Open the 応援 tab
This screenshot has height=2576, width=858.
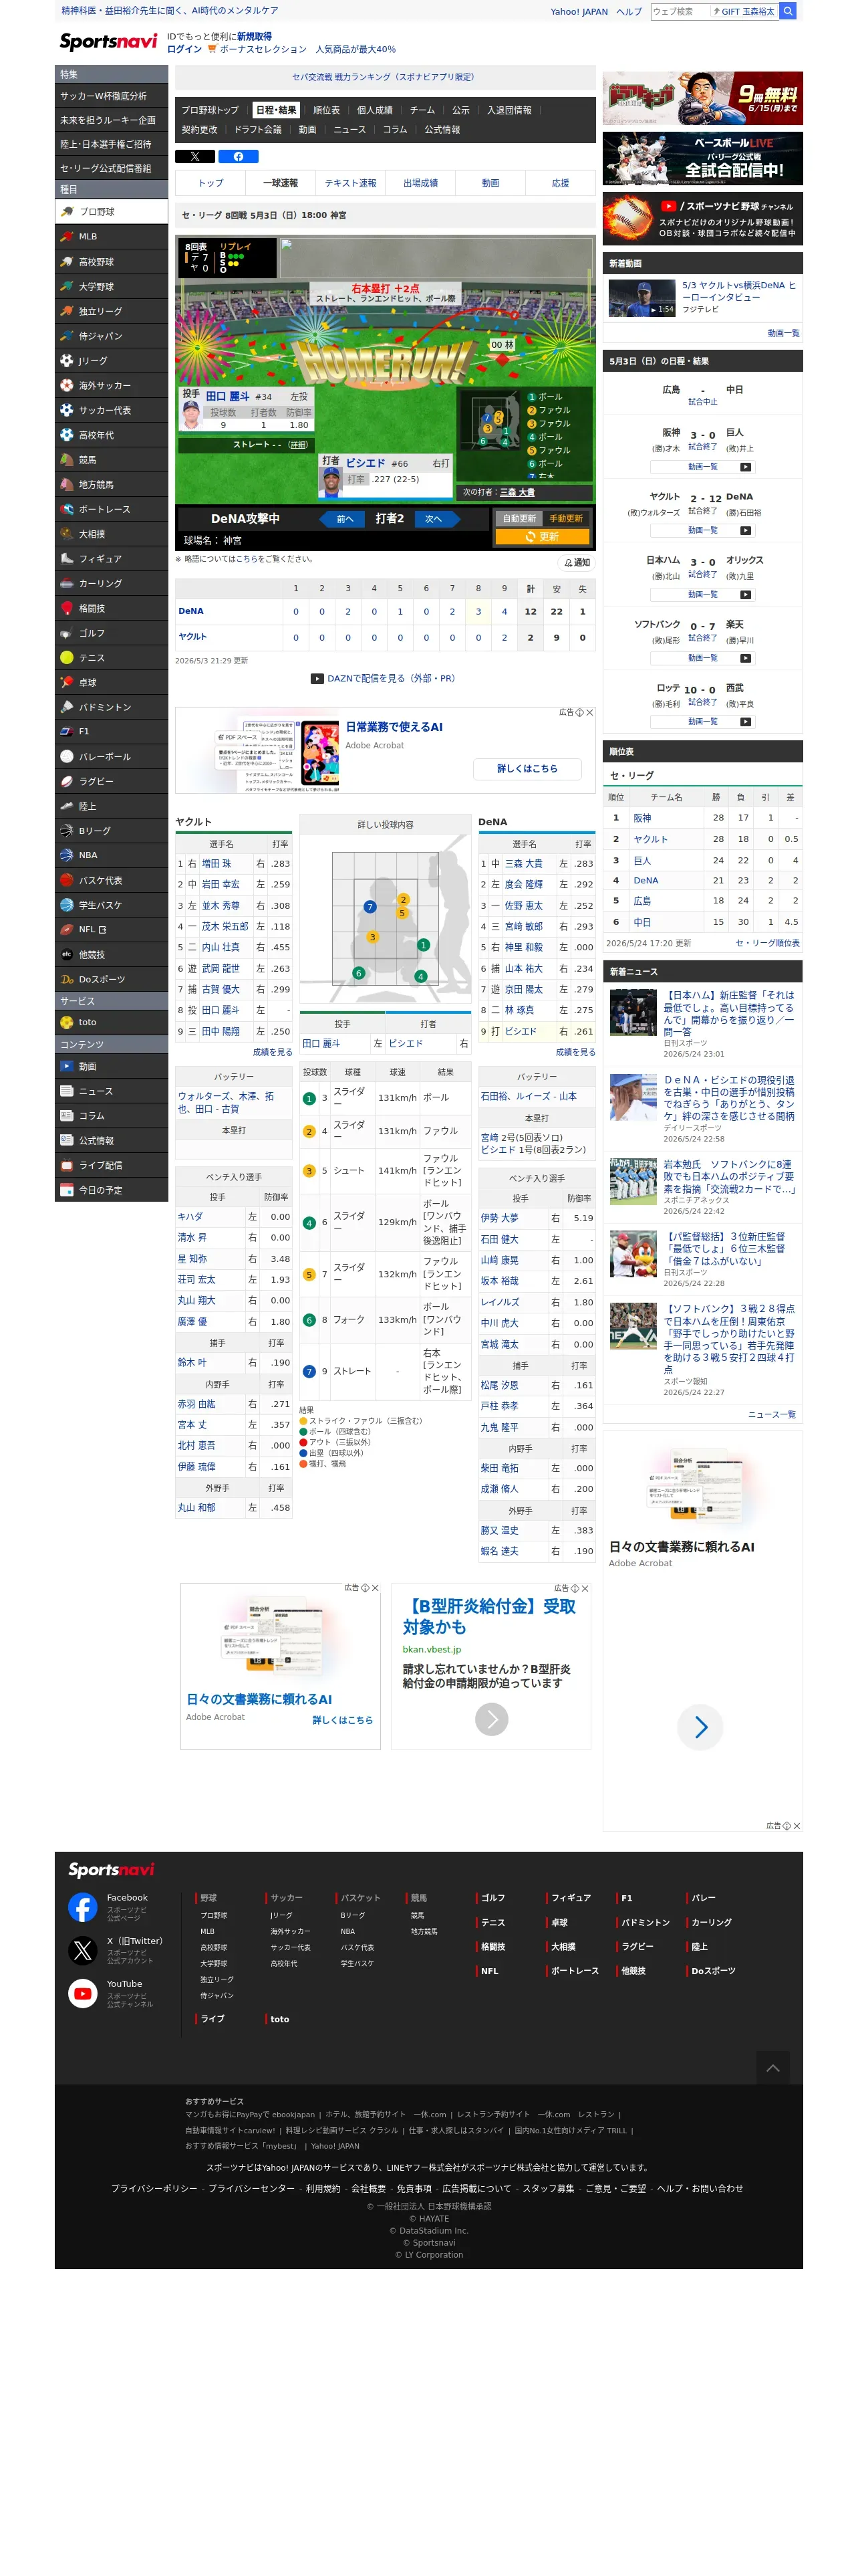coord(561,183)
